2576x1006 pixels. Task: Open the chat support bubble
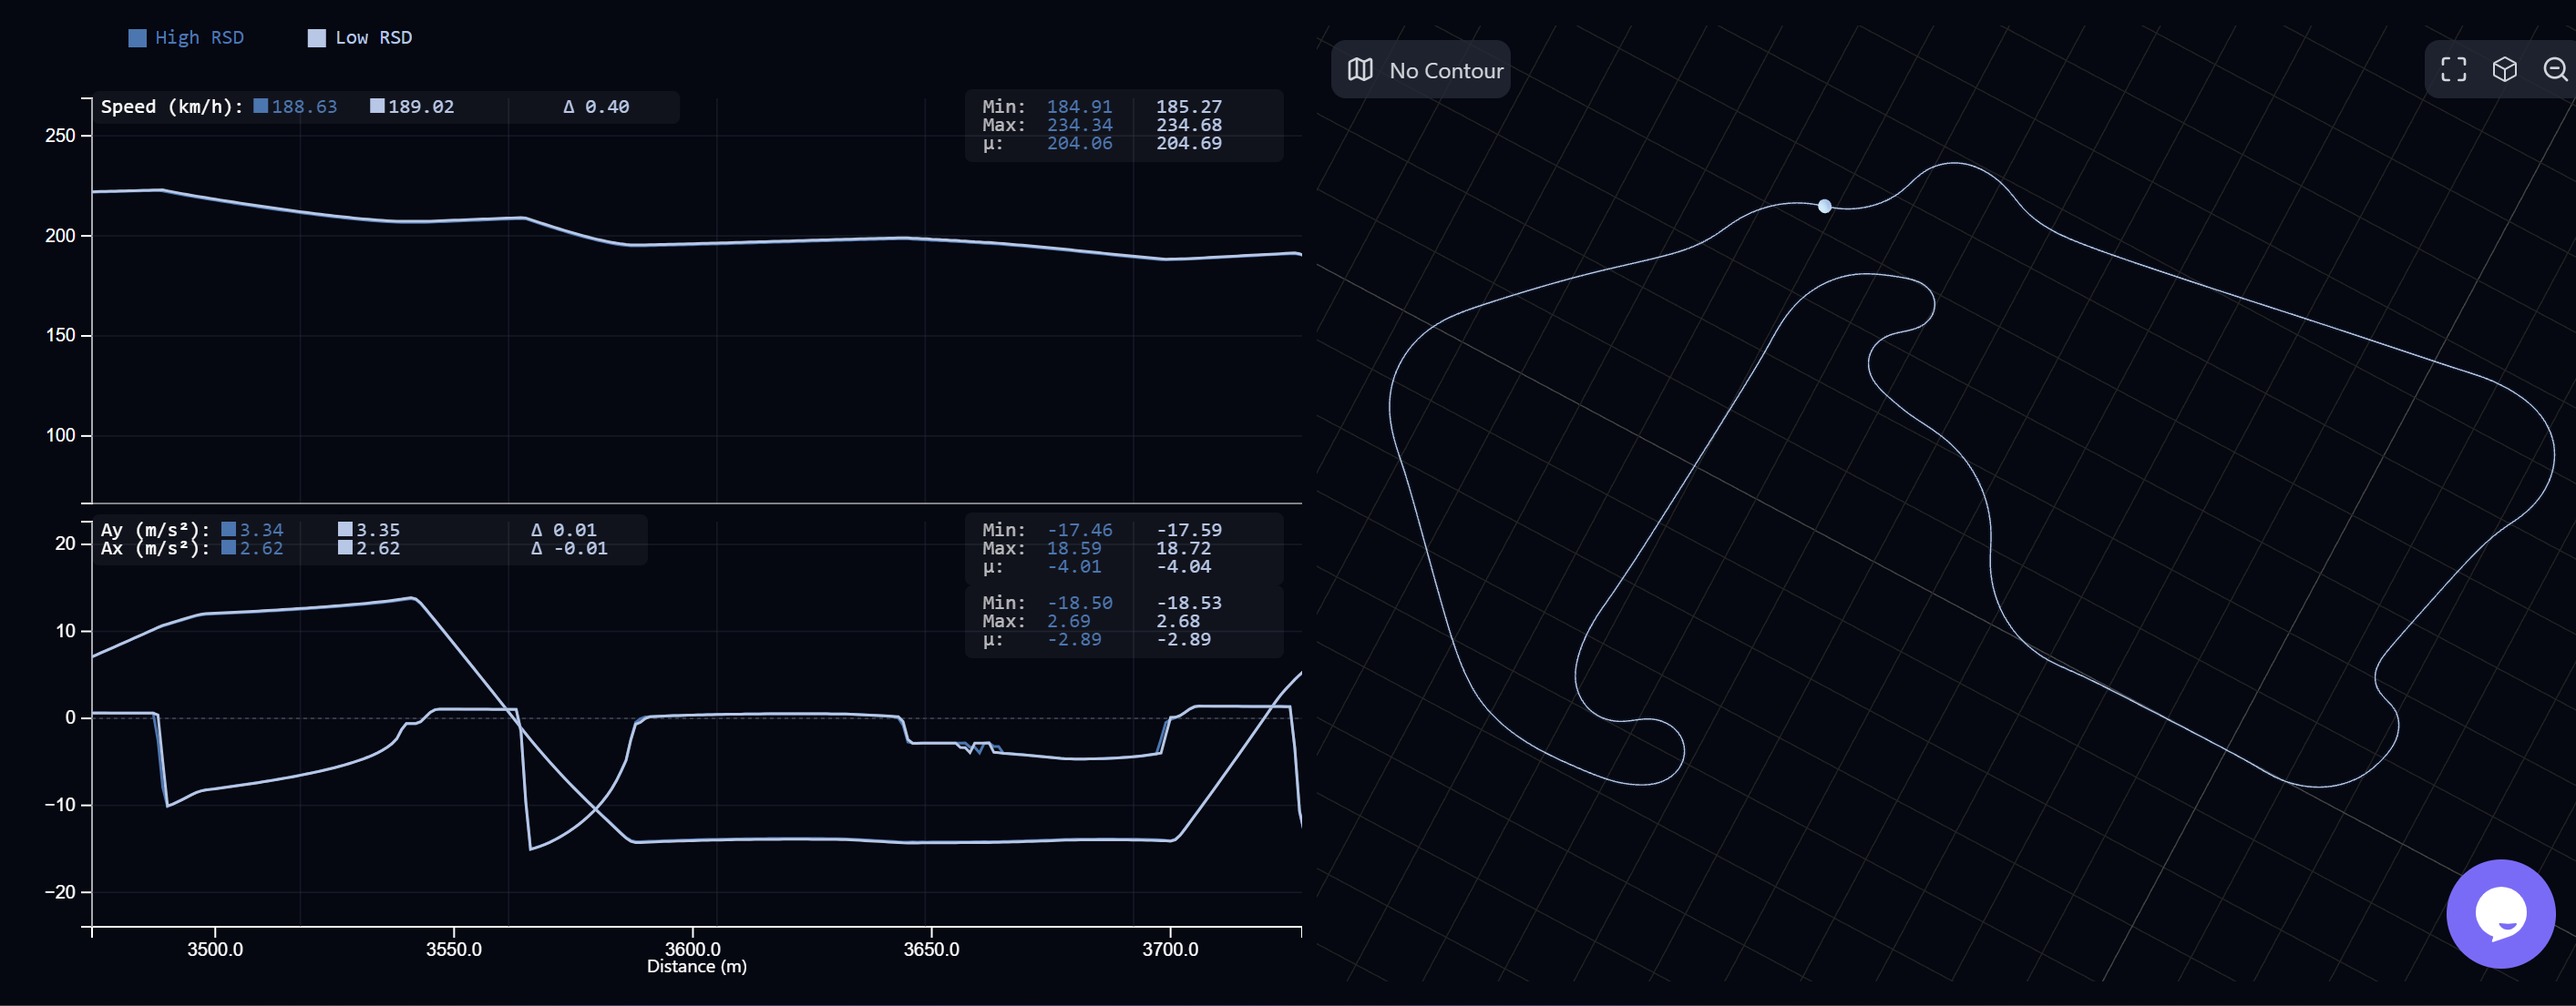click(2500, 913)
